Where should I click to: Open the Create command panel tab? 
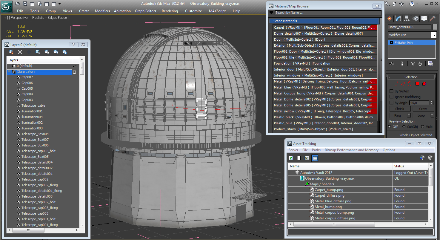click(390, 19)
